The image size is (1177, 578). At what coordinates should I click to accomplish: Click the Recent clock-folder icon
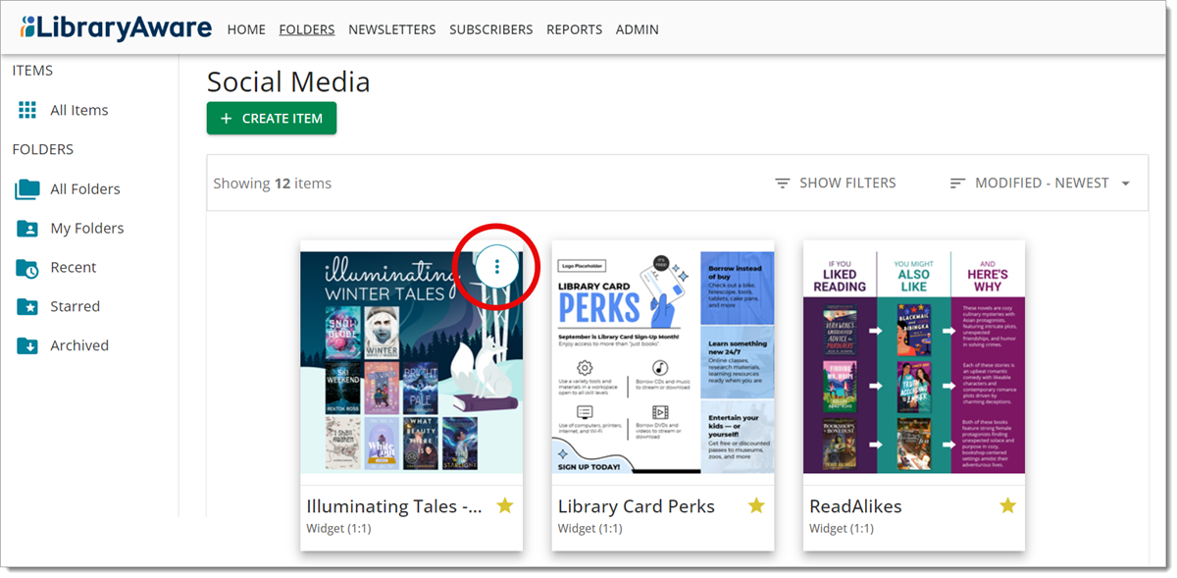click(27, 267)
